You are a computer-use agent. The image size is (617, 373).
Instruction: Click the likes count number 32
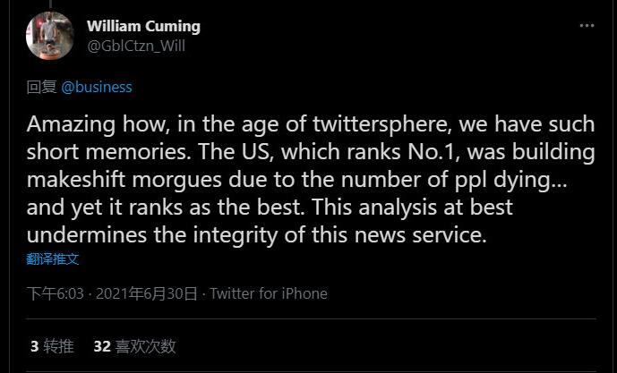[x=101, y=346]
